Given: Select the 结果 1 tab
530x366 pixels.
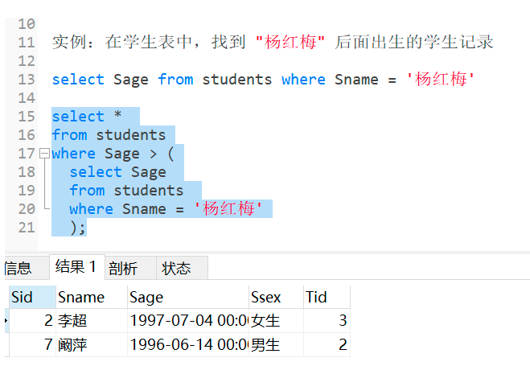Looking at the screenshot, I should [76, 267].
